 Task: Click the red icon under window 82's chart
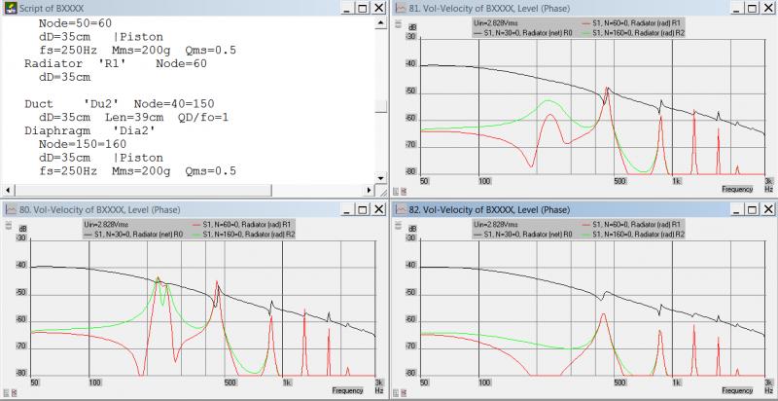tap(403, 392)
